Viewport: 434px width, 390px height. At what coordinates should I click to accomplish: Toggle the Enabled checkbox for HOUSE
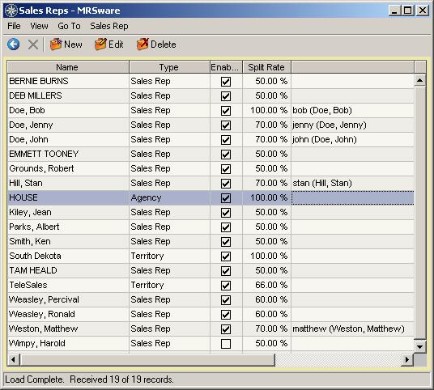[x=226, y=197]
